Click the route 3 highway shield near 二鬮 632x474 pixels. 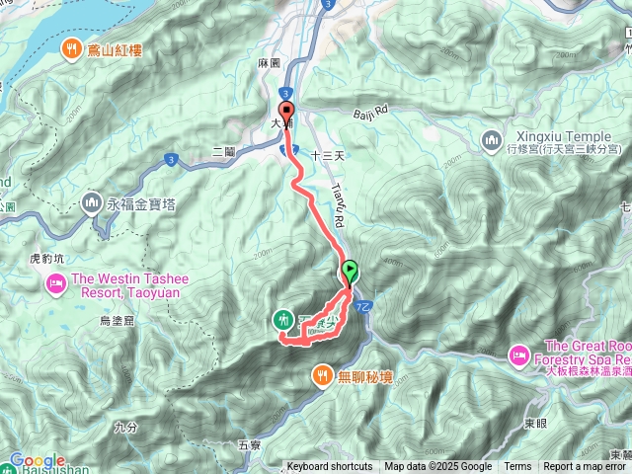coord(171,160)
